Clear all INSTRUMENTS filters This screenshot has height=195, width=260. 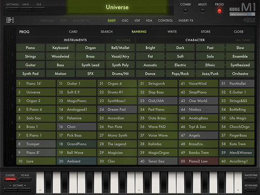123,40
